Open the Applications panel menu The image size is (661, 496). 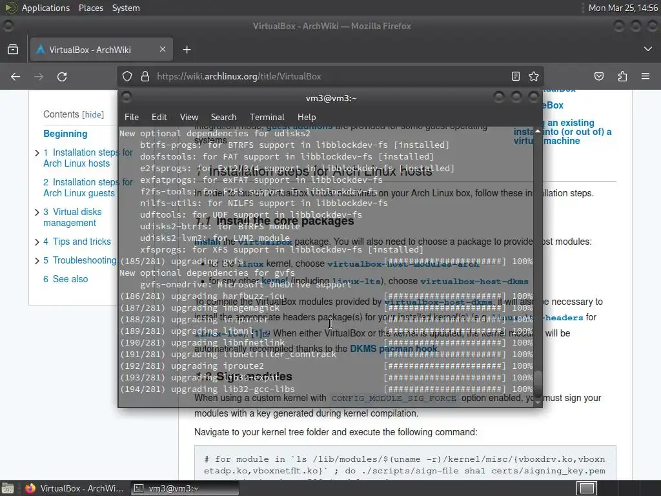[46, 8]
